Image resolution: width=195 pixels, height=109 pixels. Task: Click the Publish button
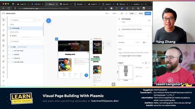[148, 13]
